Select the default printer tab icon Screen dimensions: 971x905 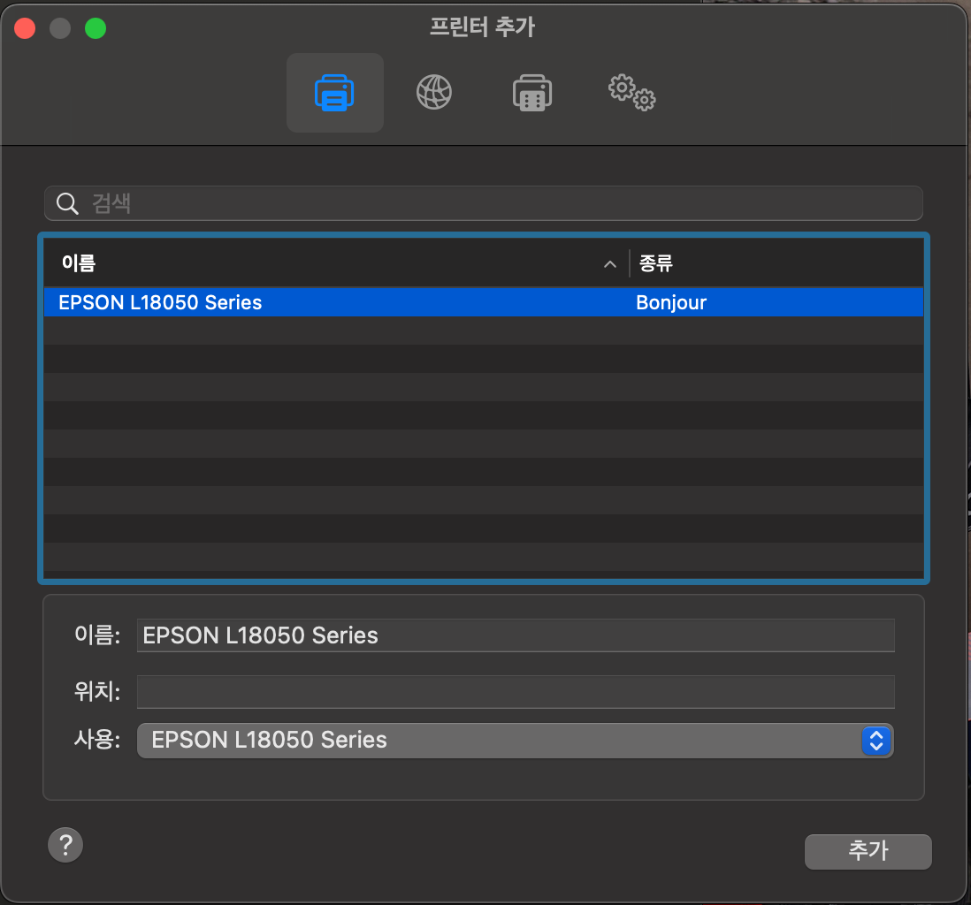(x=334, y=93)
